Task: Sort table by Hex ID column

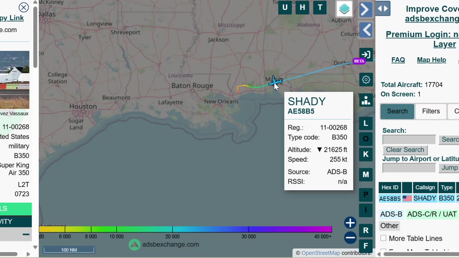Action: [x=390, y=187]
